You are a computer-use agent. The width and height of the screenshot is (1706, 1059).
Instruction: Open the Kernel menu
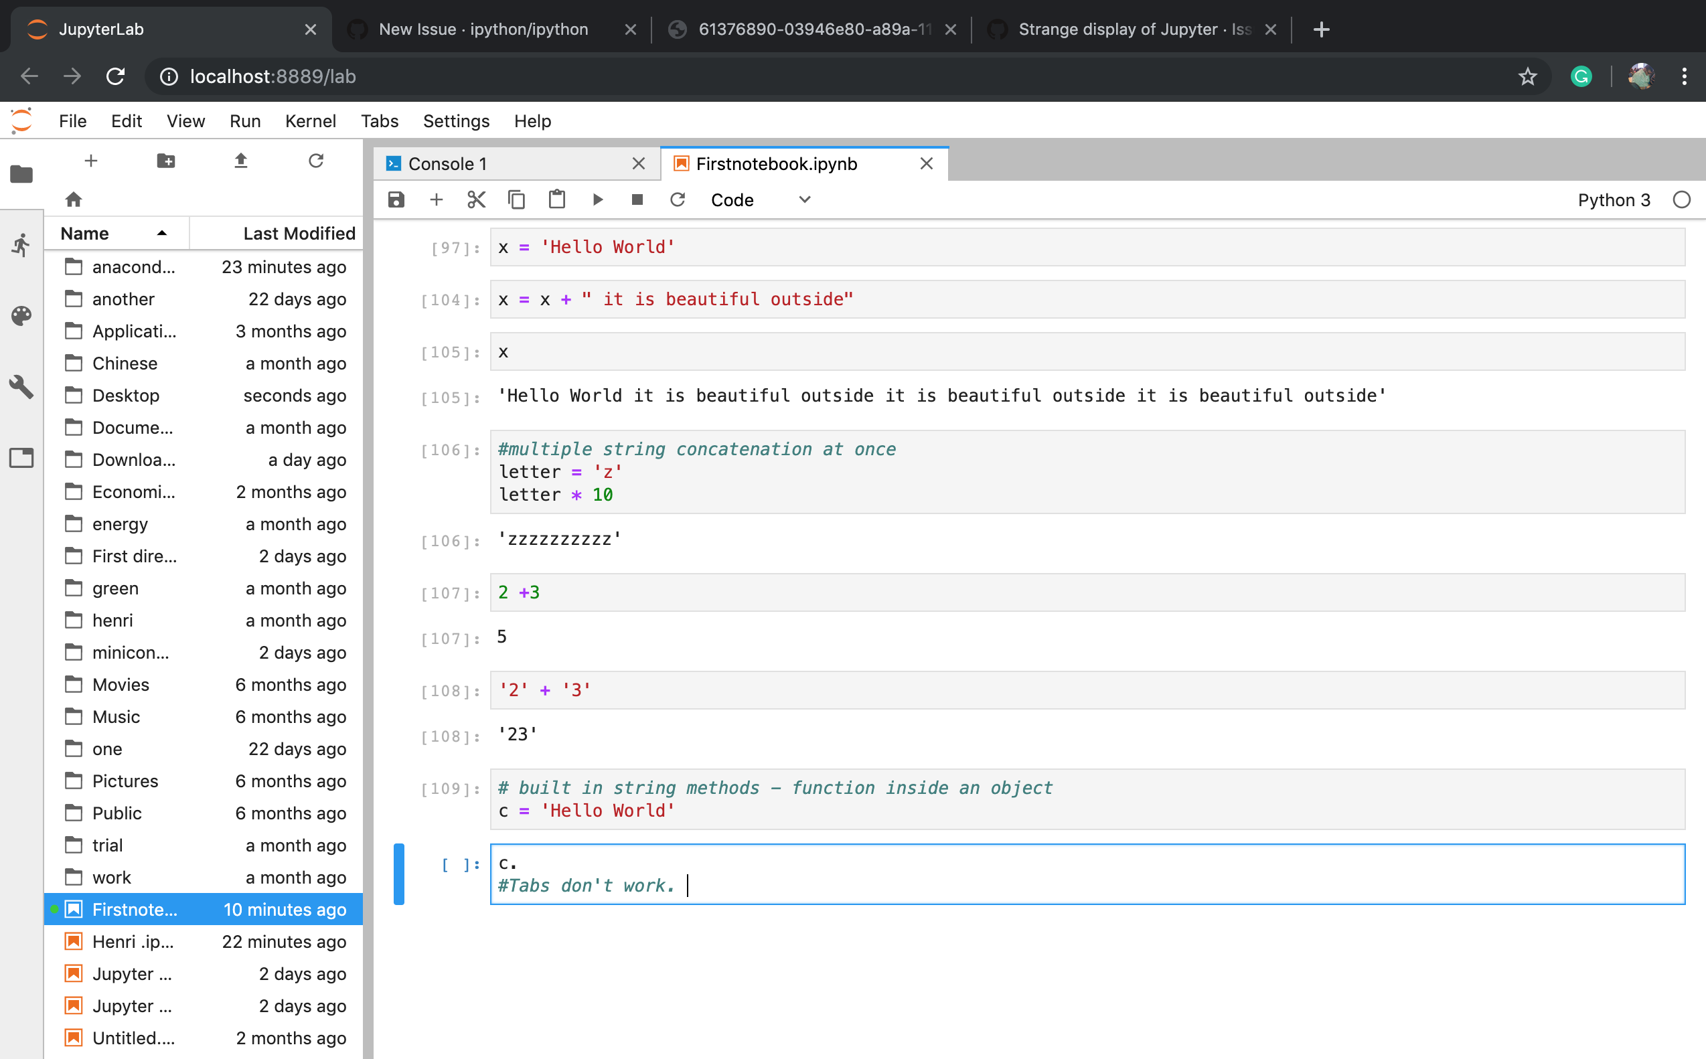(310, 121)
